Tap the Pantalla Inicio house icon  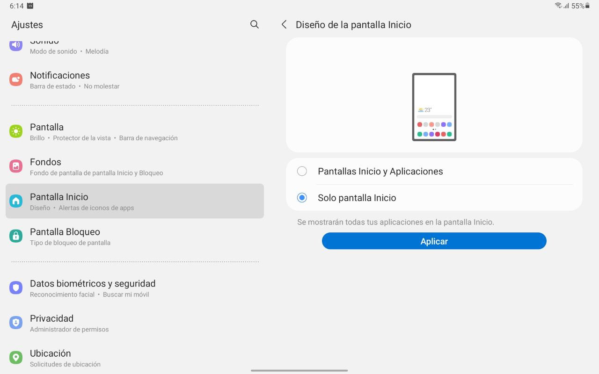pyautogui.click(x=16, y=201)
